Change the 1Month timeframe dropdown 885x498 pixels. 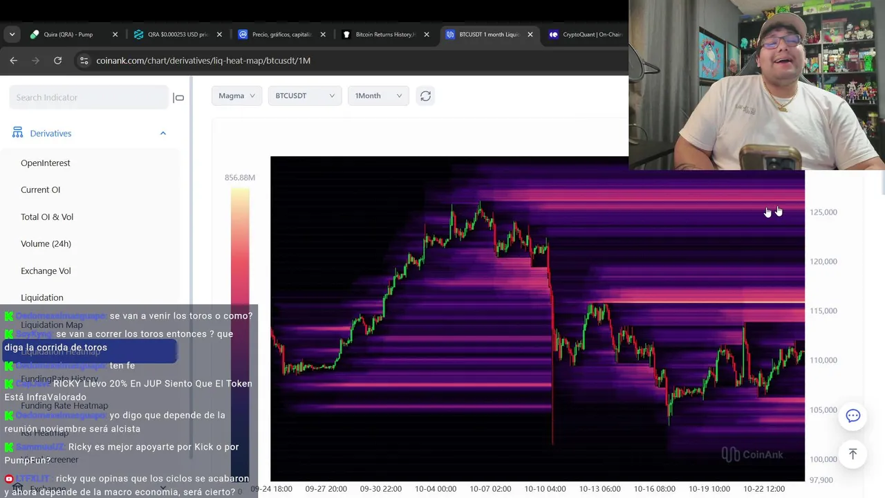(x=378, y=95)
